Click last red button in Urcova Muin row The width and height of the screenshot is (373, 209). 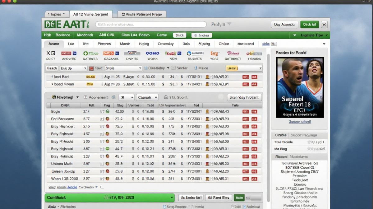click(254, 164)
